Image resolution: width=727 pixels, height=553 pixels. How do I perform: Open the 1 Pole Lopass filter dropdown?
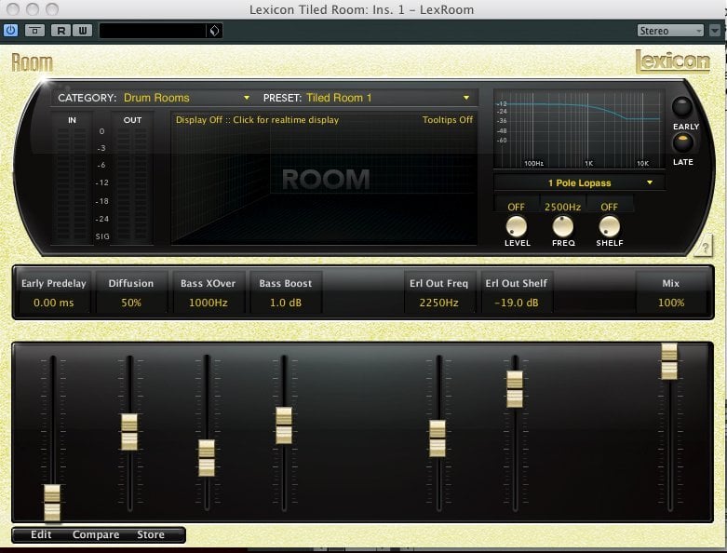580,182
